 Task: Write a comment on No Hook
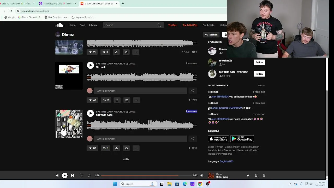[140, 91]
